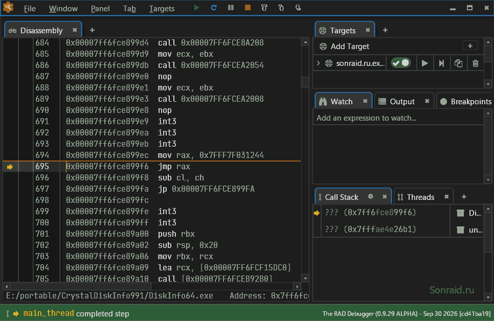Click the disassembly scroll up arrow
494x321 pixels.
[x=305, y=42]
